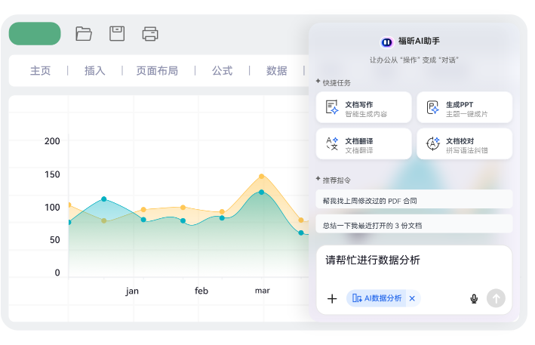Start voice input with microphone icon
535x345 pixels.
(x=474, y=299)
